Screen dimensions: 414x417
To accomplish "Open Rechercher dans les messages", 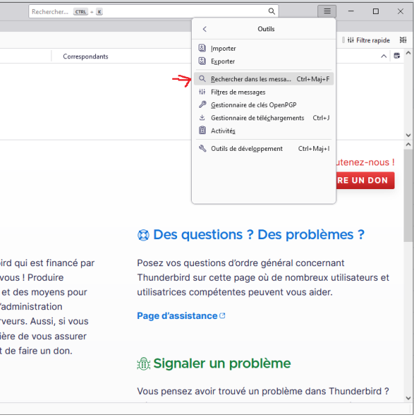I will 263,79.
